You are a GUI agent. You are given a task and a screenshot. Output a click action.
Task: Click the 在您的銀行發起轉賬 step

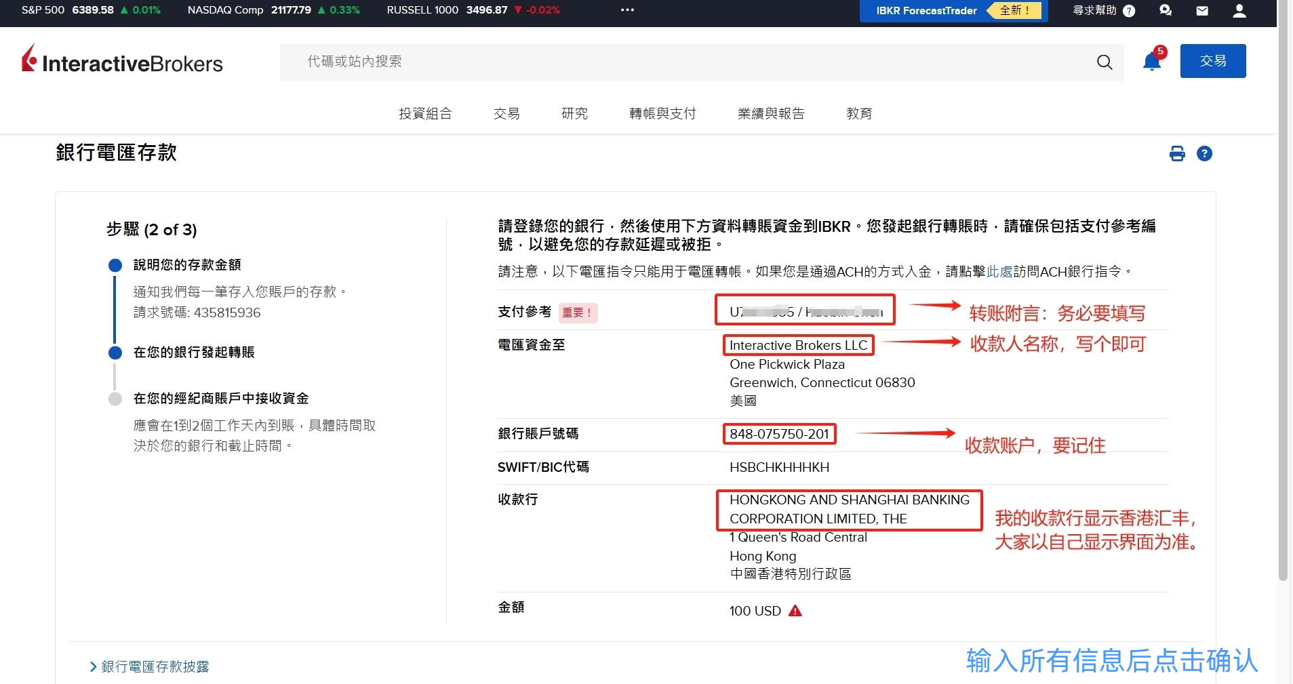(x=194, y=352)
